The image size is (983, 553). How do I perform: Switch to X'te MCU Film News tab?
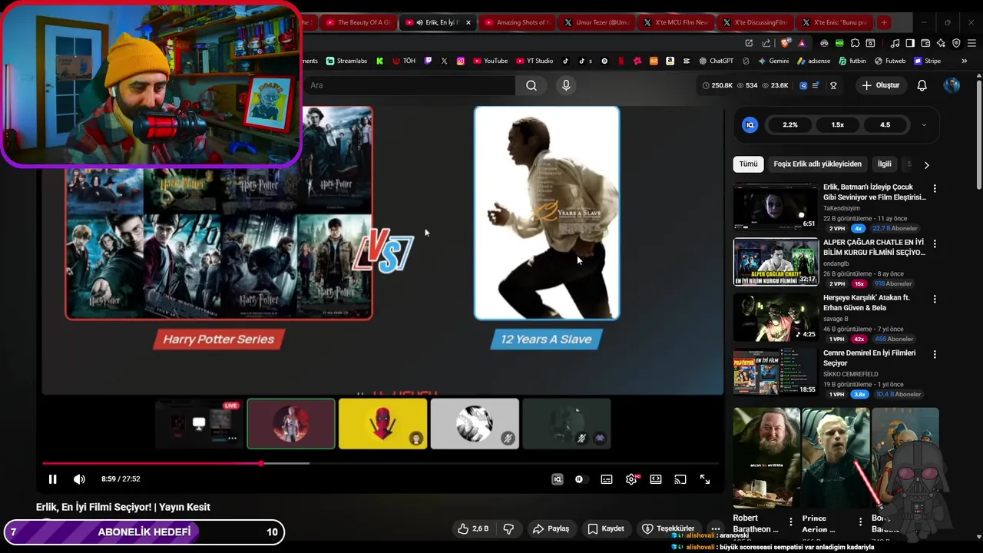coord(677,22)
